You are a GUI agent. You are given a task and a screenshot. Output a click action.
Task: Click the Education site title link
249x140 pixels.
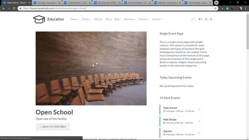(56, 19)
